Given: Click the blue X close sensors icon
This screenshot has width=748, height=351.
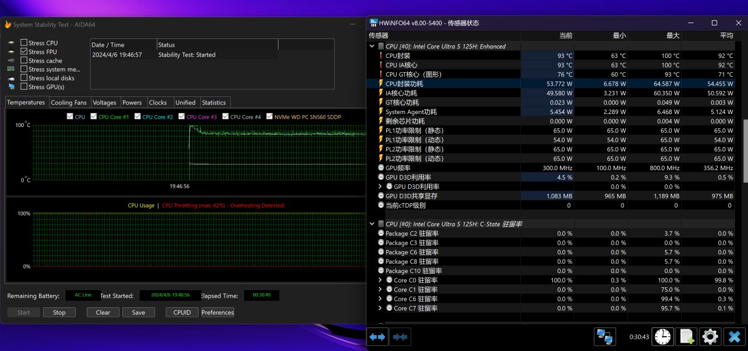Looking at the screenshot, I should (x=734, y=337).
